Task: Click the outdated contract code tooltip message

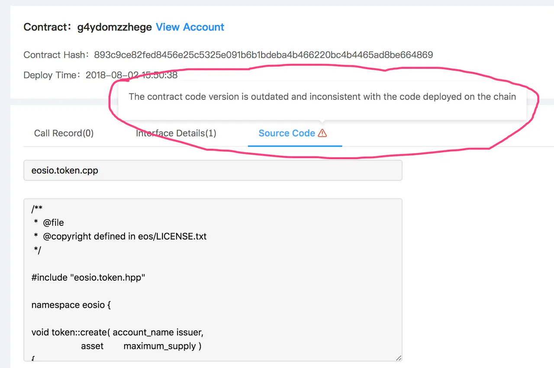Action: click(x=322, y=97)
